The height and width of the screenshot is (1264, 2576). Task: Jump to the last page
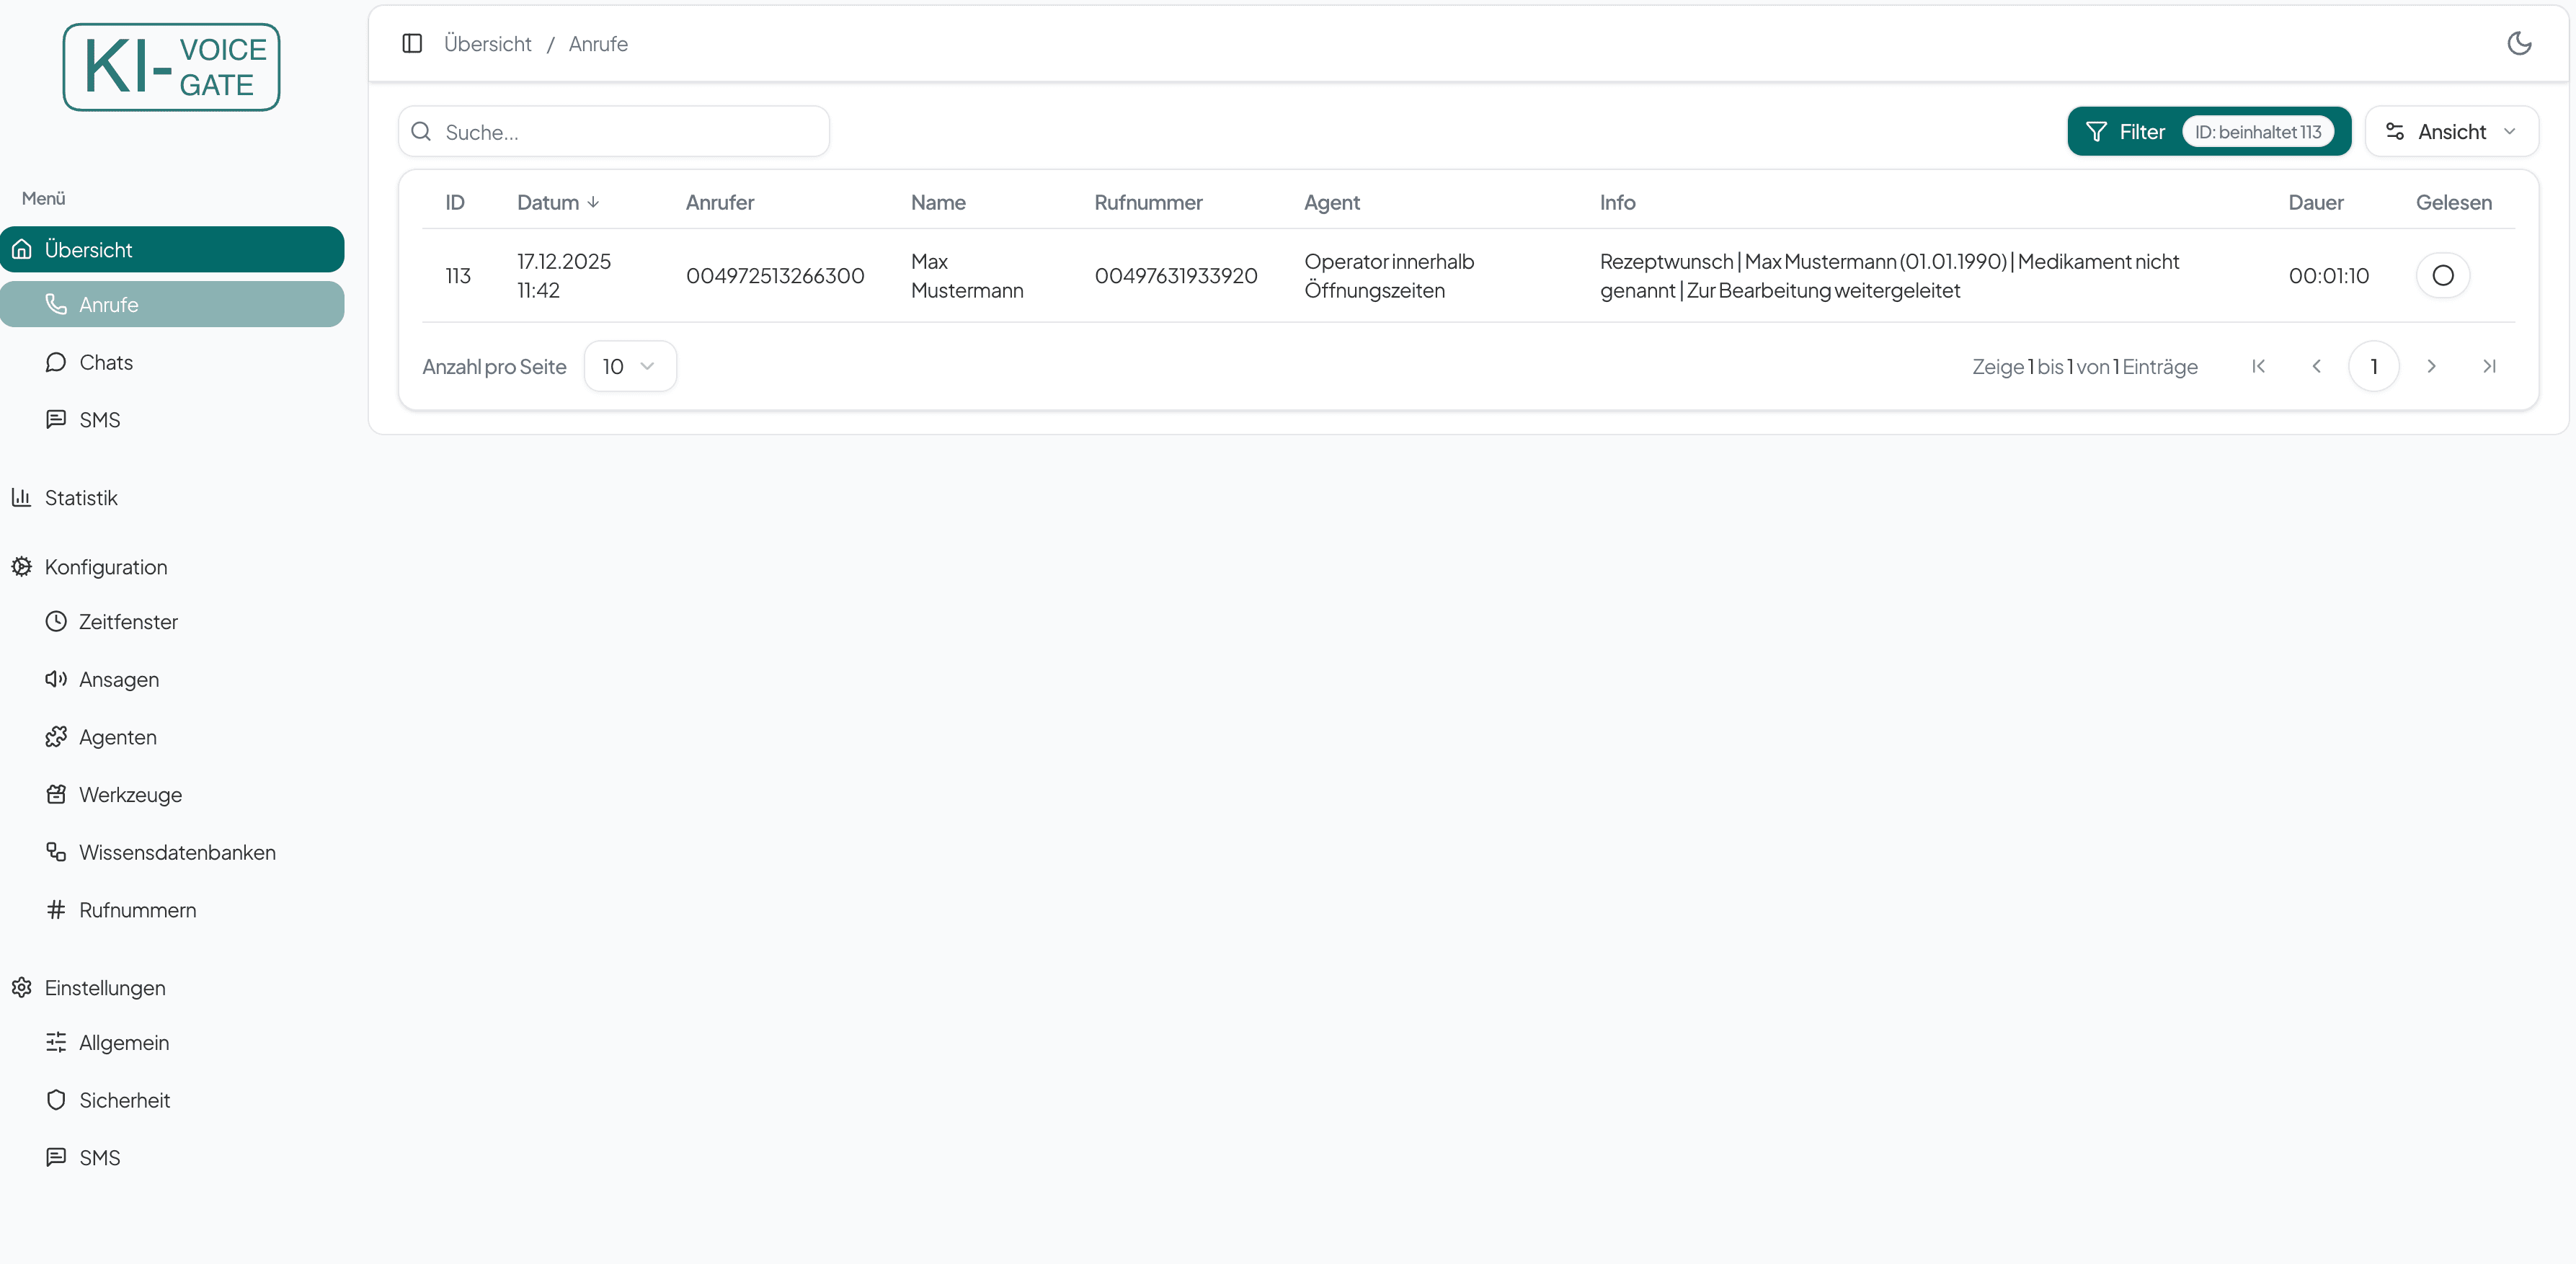[x=2489, y=367]
